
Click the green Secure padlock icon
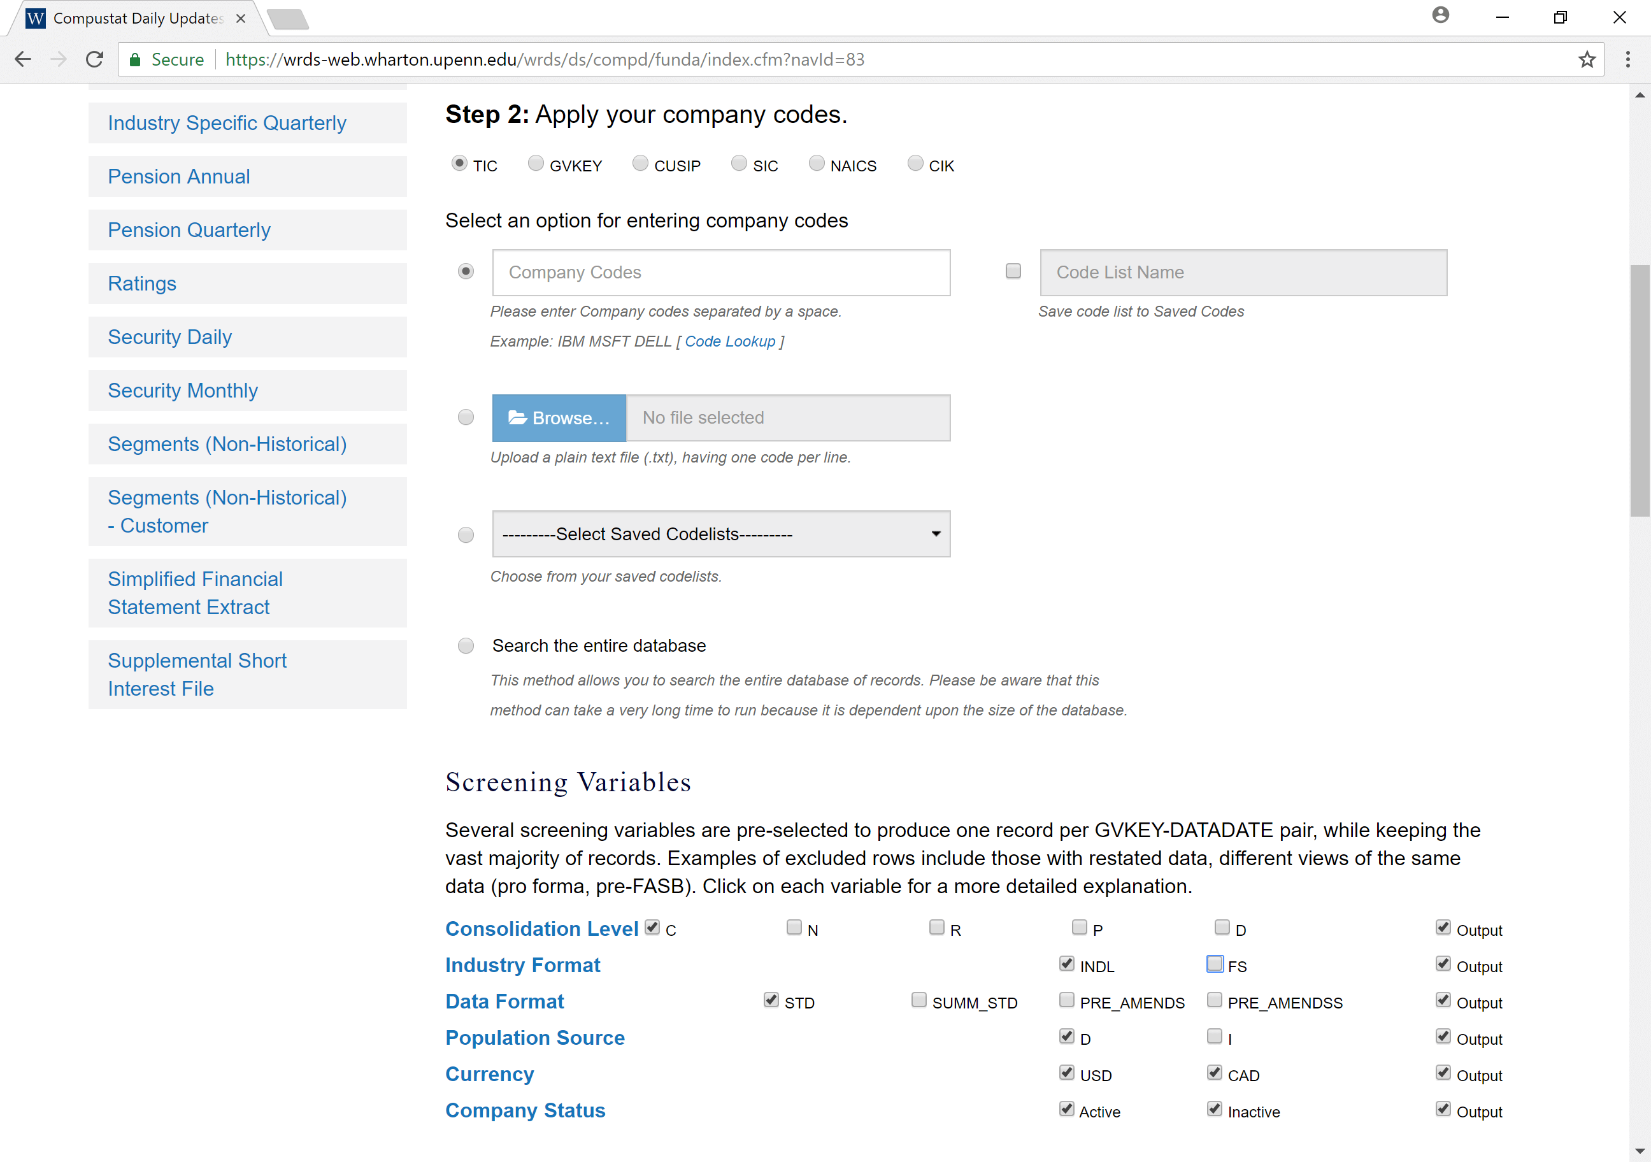coord(134,60)
